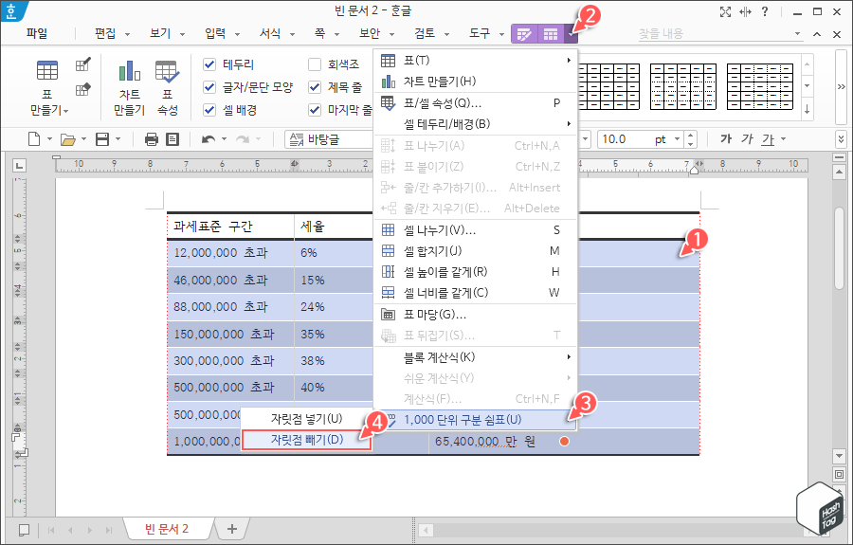This screenshot has width=853, height=545.
Task: Click the ruler tab type selector
Action: pos(19,165)
